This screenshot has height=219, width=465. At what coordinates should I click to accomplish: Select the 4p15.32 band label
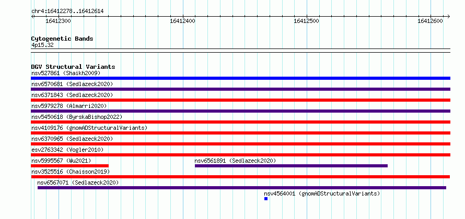pyautogui.click(x=42, y=45)
